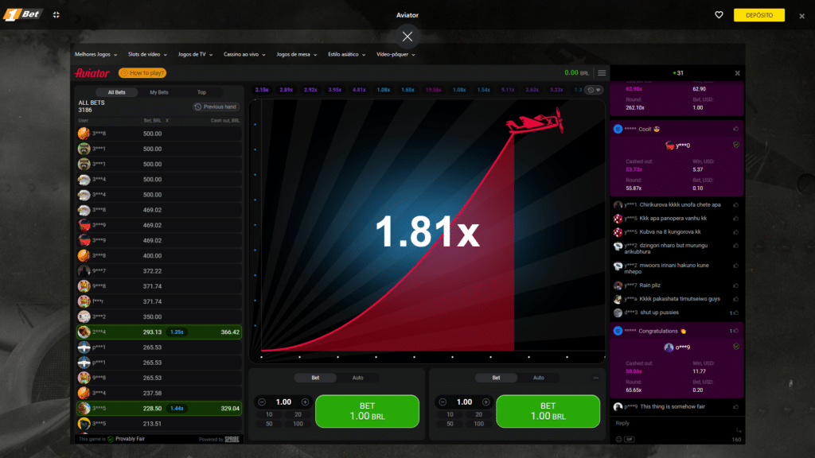
Task: Decrease the bet amount in the right bet panel
Action: click(x=443, y=402)
